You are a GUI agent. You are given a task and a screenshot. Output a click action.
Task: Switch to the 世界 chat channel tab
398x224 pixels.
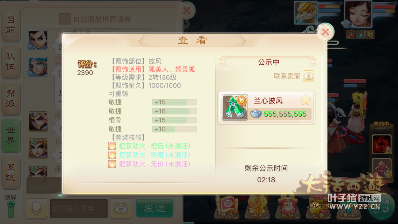11,135
